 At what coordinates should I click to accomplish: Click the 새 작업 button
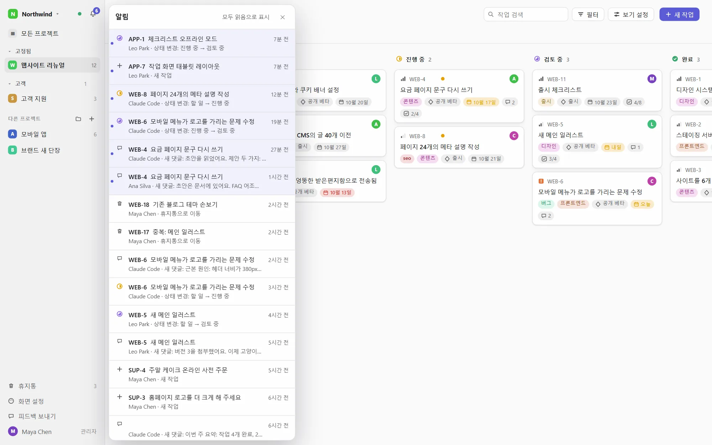point(679,15)
